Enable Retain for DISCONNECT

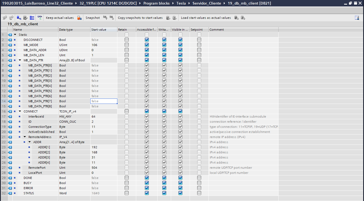tap(127, 40)
